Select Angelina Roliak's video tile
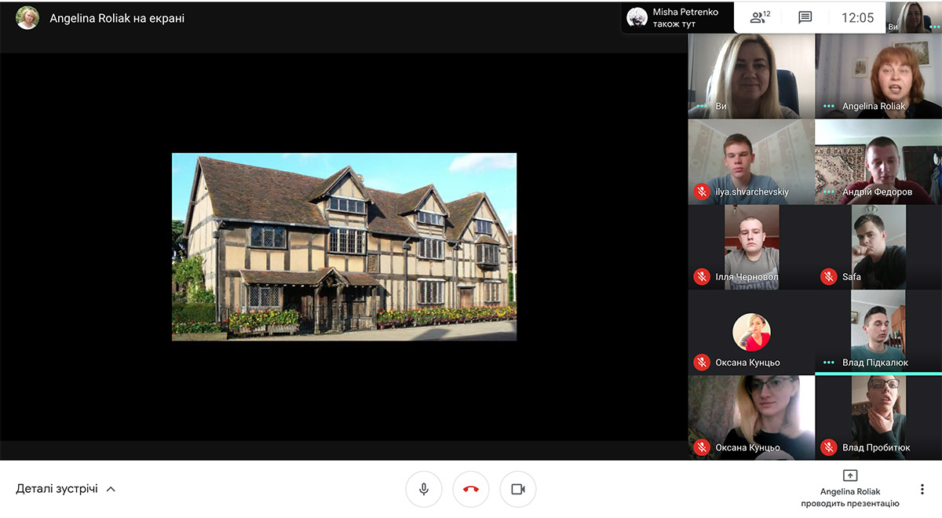Viewport: 942px width, 518px height. (878, 75)
